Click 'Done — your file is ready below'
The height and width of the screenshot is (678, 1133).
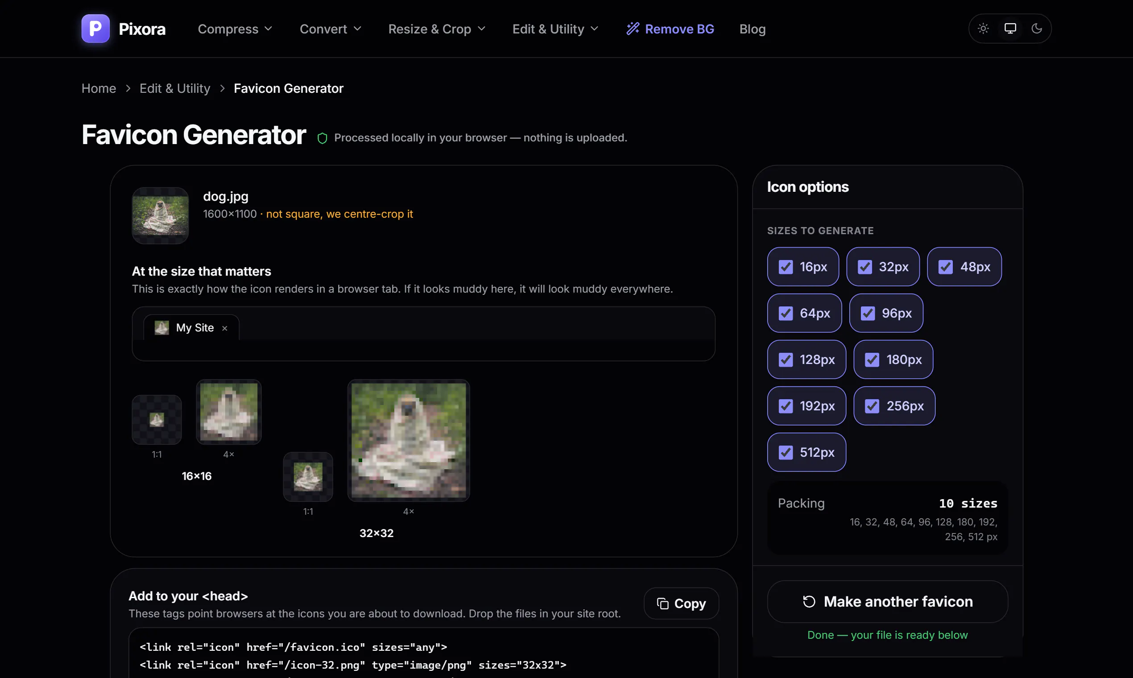point(887,635)
